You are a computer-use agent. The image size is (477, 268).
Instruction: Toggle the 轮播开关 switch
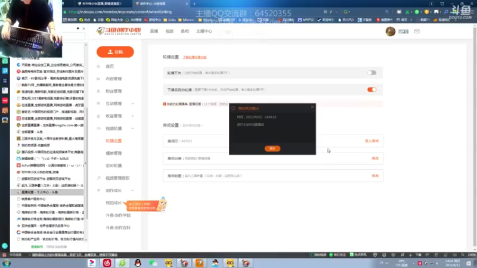pyautogui.click(x=371, y=73)
